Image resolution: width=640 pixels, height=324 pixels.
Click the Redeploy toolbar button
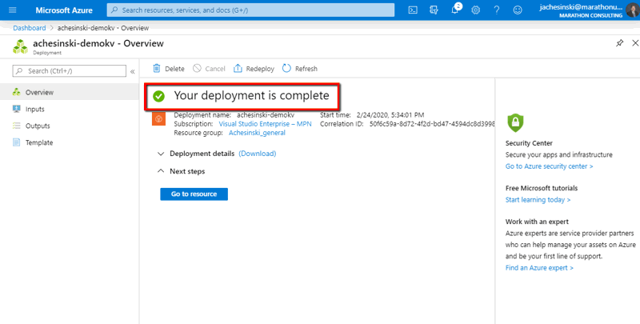pyautogui.click(x=253, y=69)
